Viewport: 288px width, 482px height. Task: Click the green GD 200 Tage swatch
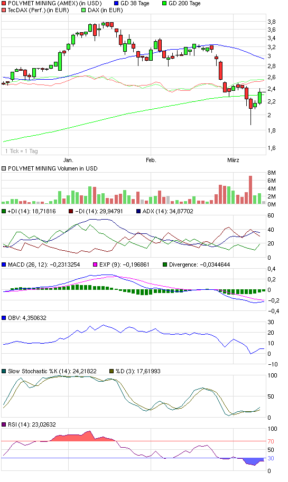[164, 3]
